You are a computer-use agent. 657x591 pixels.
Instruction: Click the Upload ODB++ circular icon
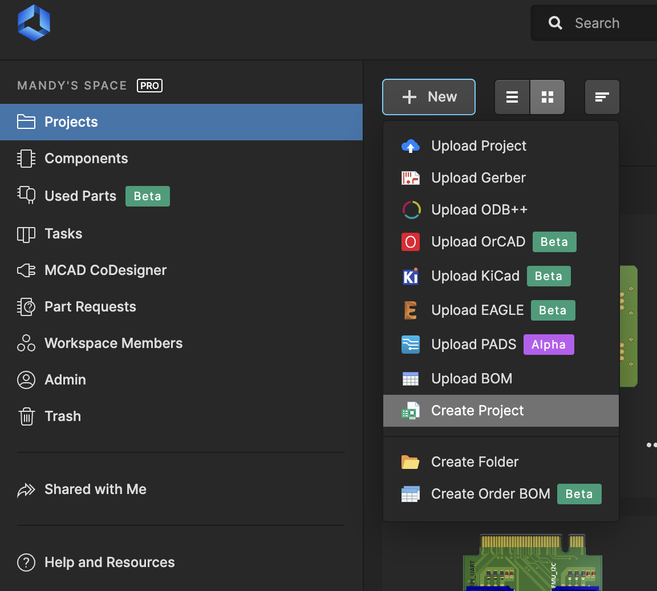point(410,210)
